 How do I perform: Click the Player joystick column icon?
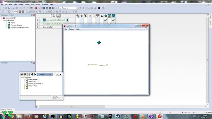click(102, 16)
